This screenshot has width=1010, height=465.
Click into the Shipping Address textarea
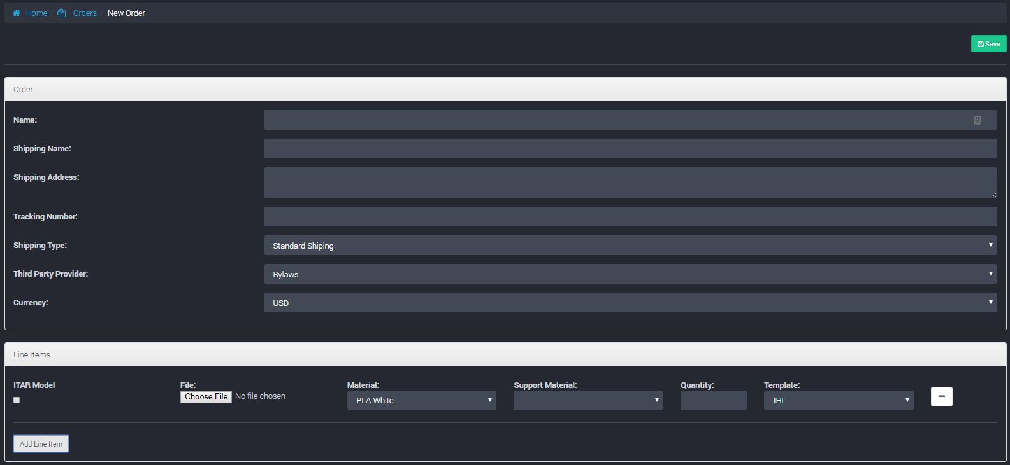pyautogui.click(x=630, y=183)
